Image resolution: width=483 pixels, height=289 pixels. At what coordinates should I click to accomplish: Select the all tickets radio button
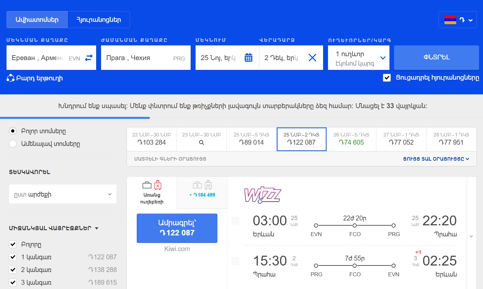click(x=13, y=131)
